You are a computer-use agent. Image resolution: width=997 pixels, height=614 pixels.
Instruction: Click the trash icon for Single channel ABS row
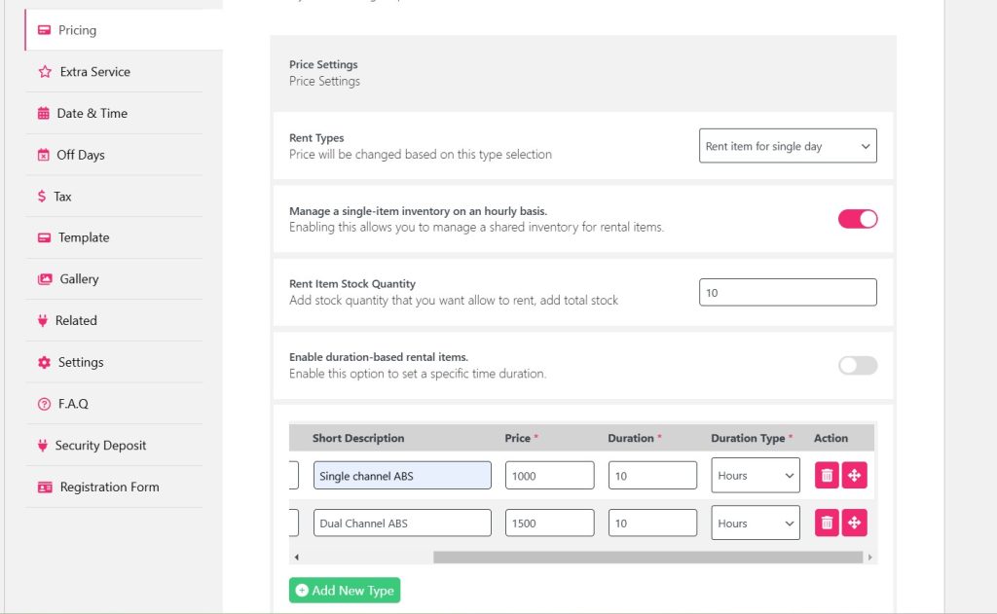[827, 475]
